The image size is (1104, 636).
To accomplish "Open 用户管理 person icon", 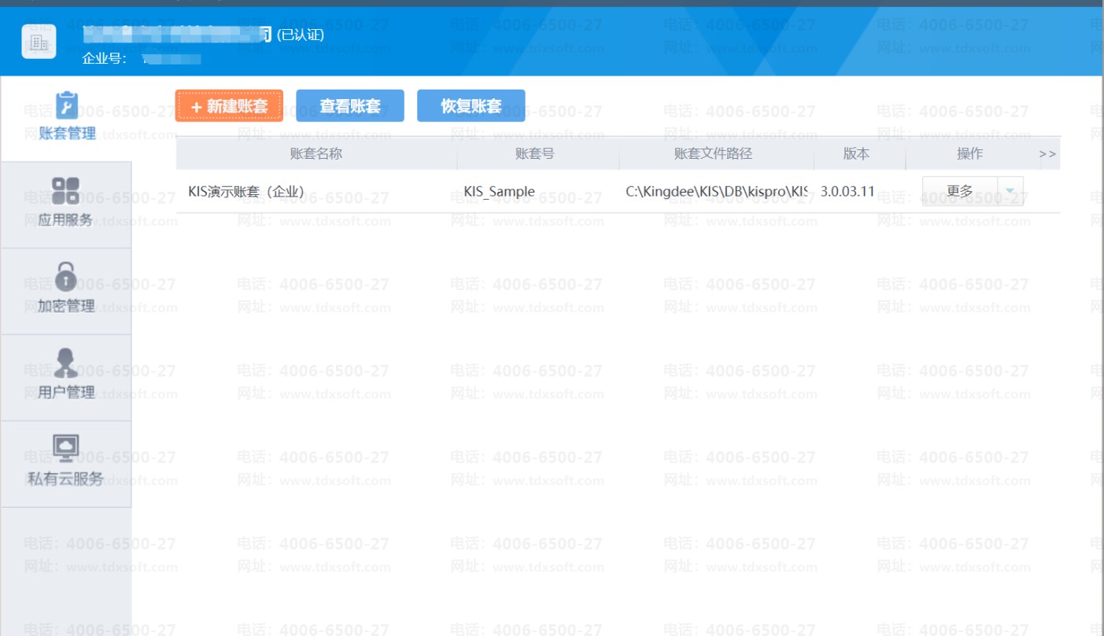I will pos(66,362).
